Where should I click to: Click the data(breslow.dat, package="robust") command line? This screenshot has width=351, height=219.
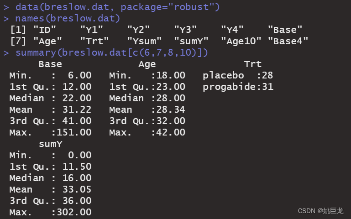coord(117,7)
